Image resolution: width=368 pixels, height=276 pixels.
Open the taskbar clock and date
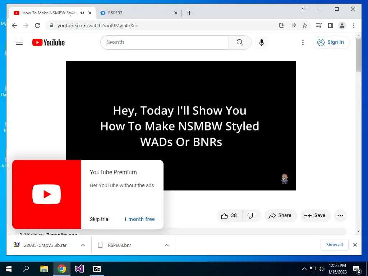tap(337, 269)
